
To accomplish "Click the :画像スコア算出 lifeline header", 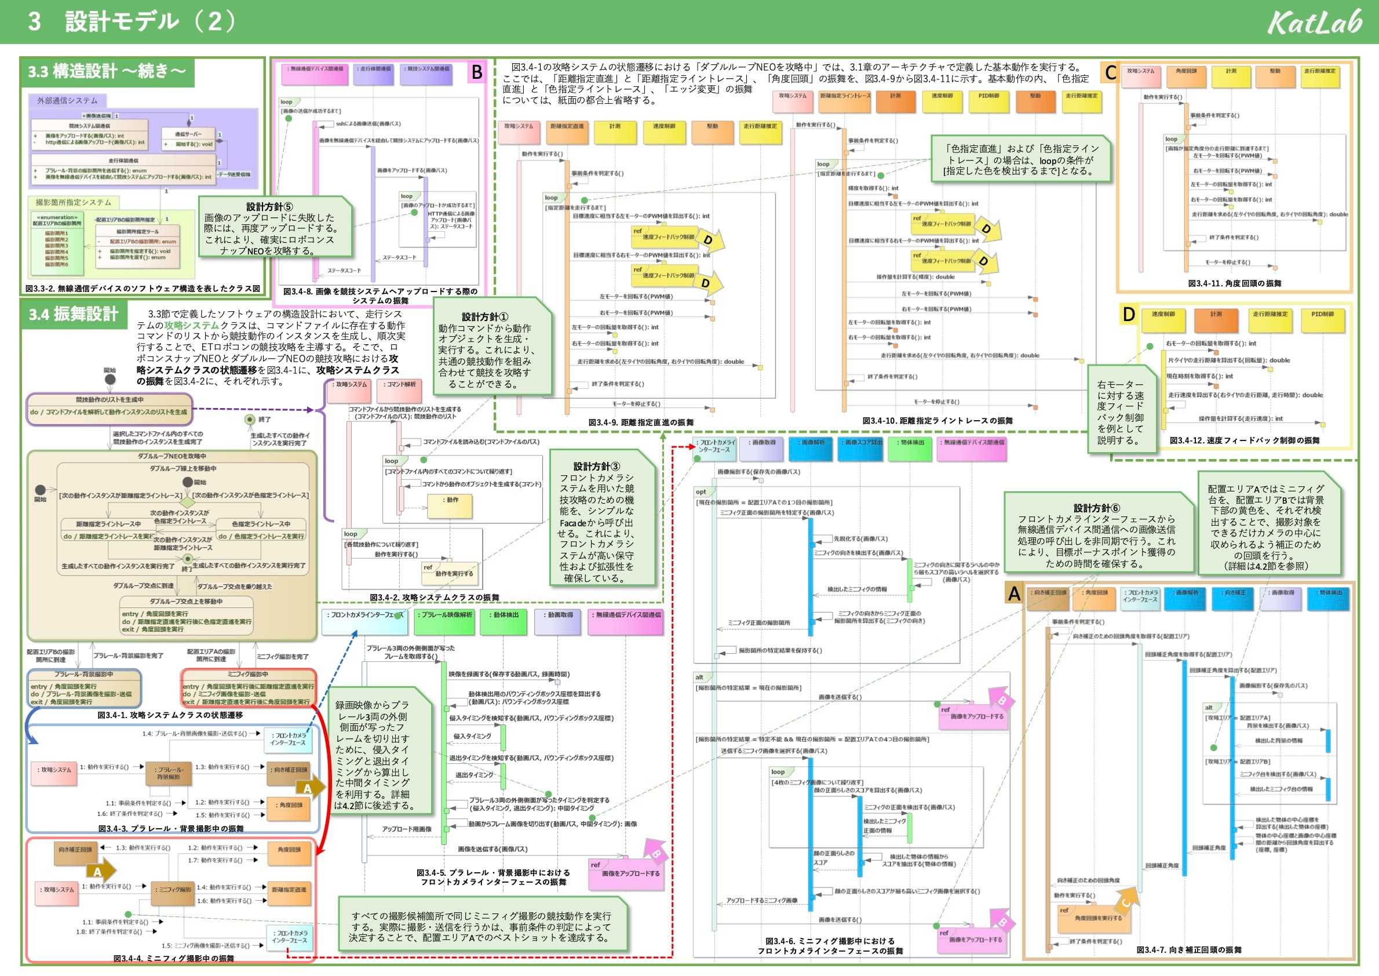I will pyautogui.click(x=860, y=449).
